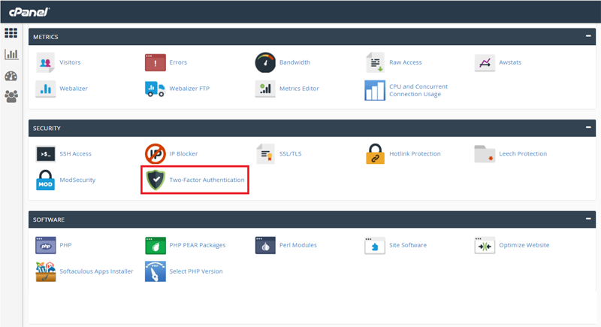The height and width of the screenshot is (327, 601).
Task: Open the Softaculous Apps Installer link
Action: pyautogui.click(x=96, y=271)
